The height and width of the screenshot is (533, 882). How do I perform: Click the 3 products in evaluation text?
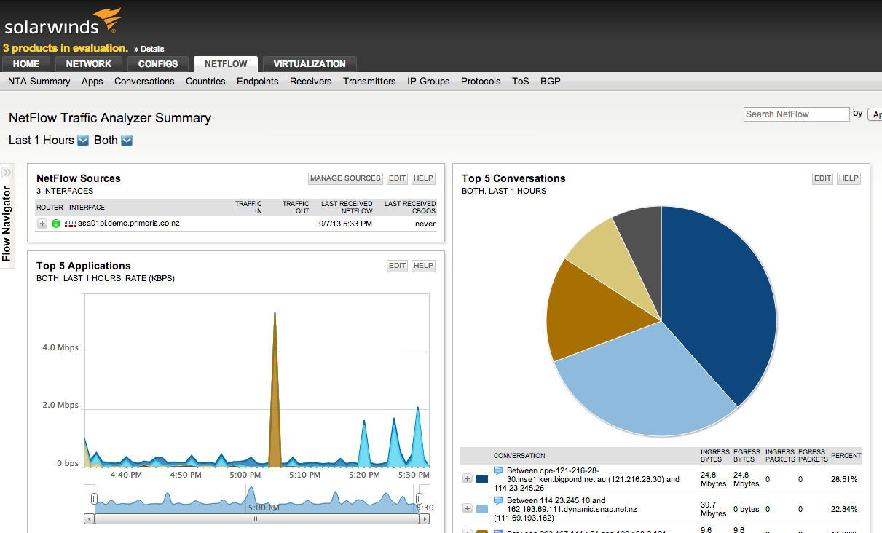tap(65, 48)
